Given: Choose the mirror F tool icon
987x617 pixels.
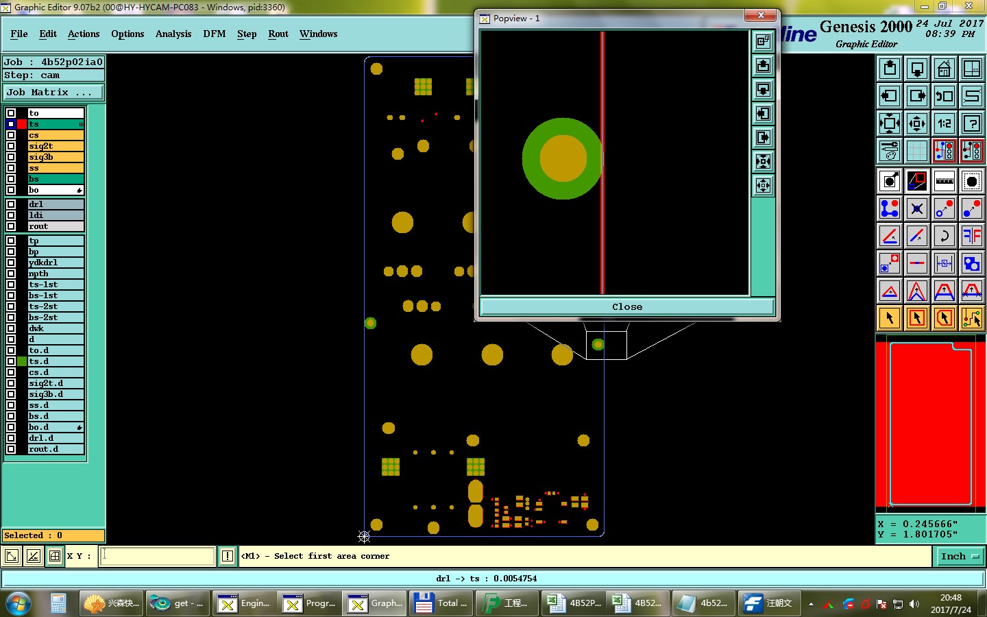Looking at the screenshot, I should coord(971,236).
